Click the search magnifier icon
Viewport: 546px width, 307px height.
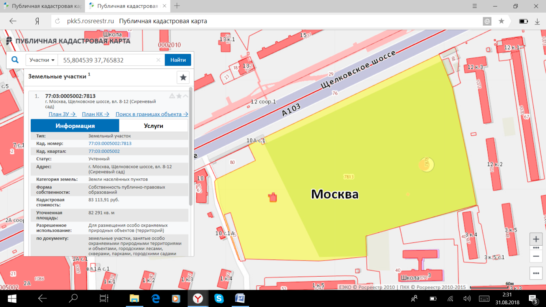(15, 60)
